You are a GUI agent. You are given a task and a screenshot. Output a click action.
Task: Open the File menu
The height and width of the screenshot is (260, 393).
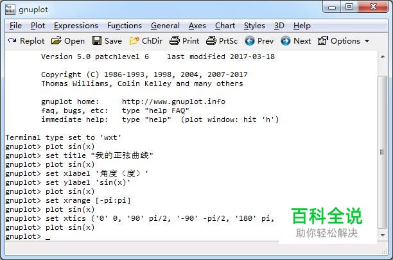15,26
